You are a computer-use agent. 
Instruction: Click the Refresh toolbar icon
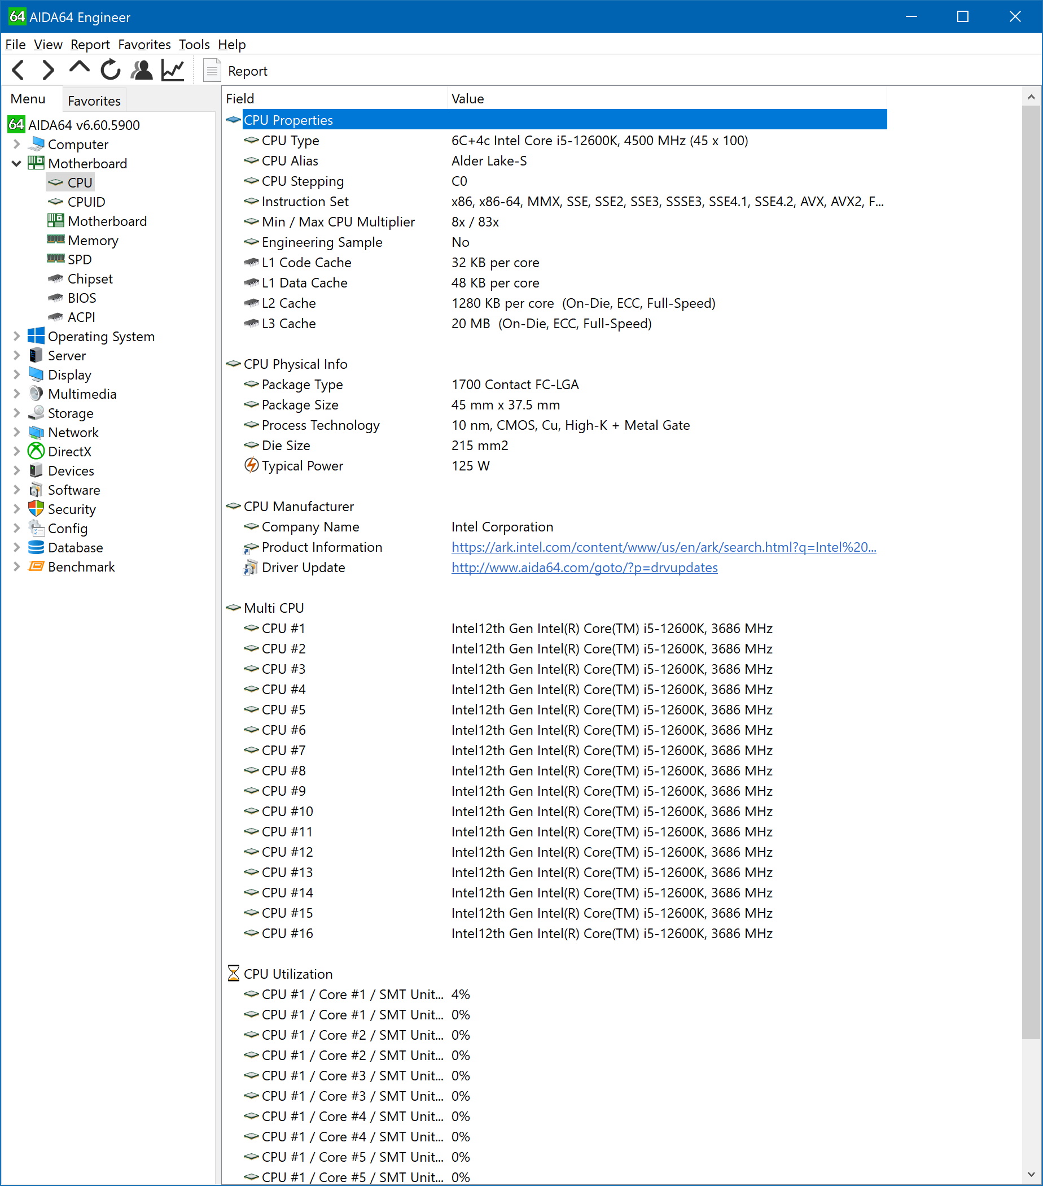pos(110,70)
